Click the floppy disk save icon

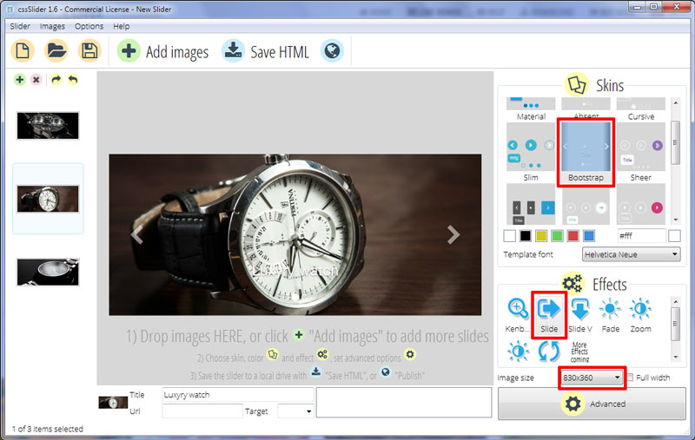pyautogui.click(x=88, y=51)
